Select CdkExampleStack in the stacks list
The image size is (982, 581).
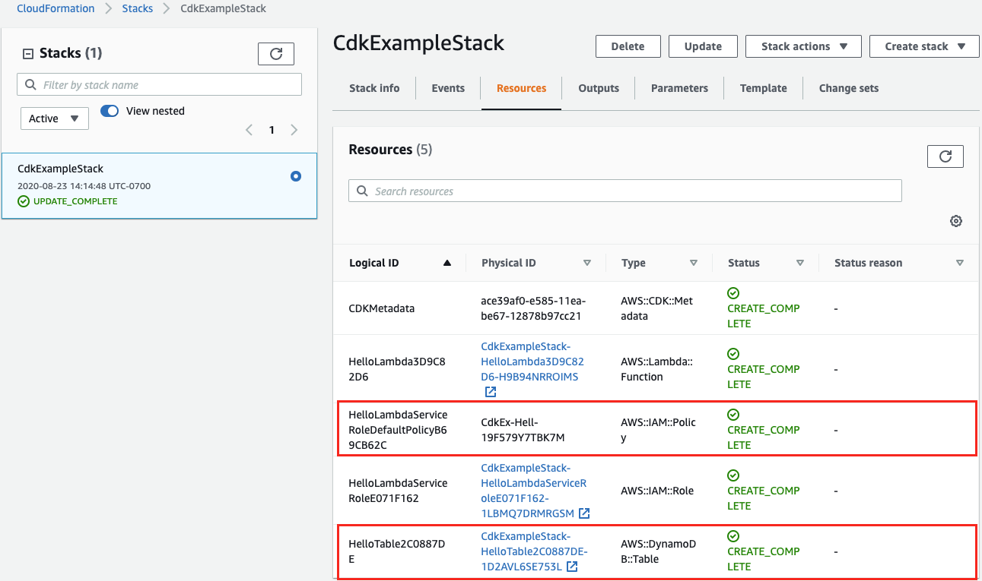coord(160,185)
